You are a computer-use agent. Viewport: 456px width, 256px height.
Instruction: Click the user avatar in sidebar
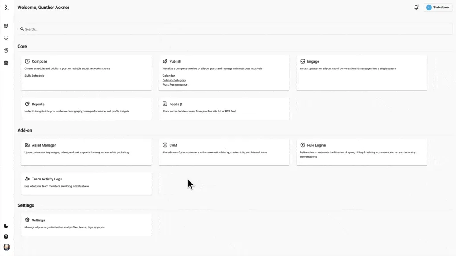(x=6, y=247)
